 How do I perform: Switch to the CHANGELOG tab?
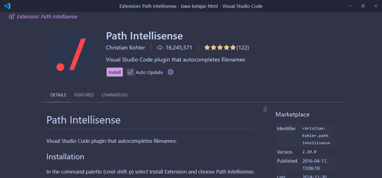tap(115, 95)
